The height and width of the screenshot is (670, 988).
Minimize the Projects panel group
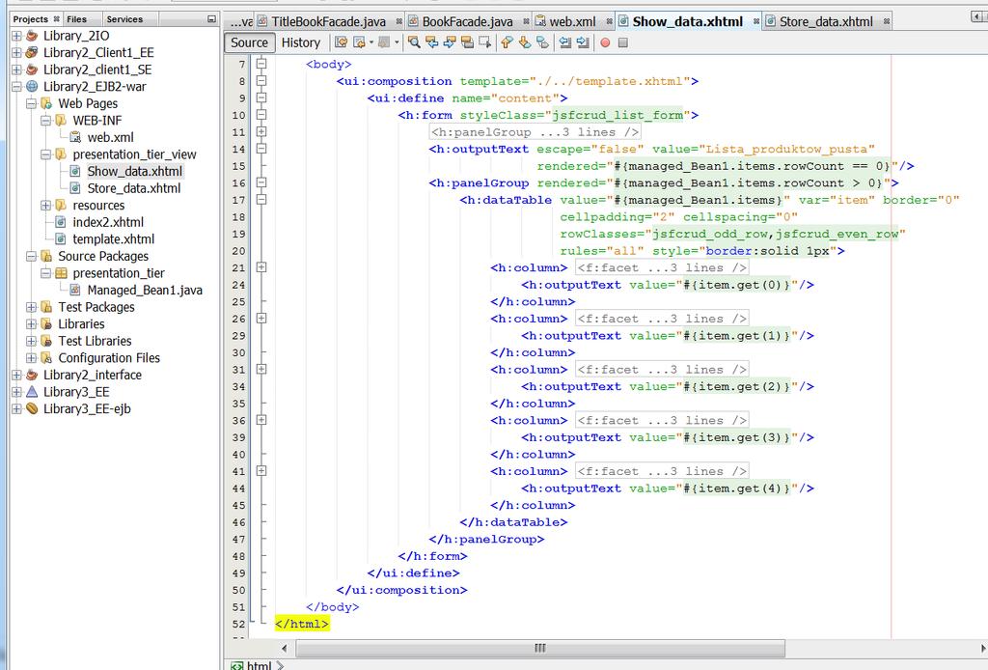[x=211, y=19]
